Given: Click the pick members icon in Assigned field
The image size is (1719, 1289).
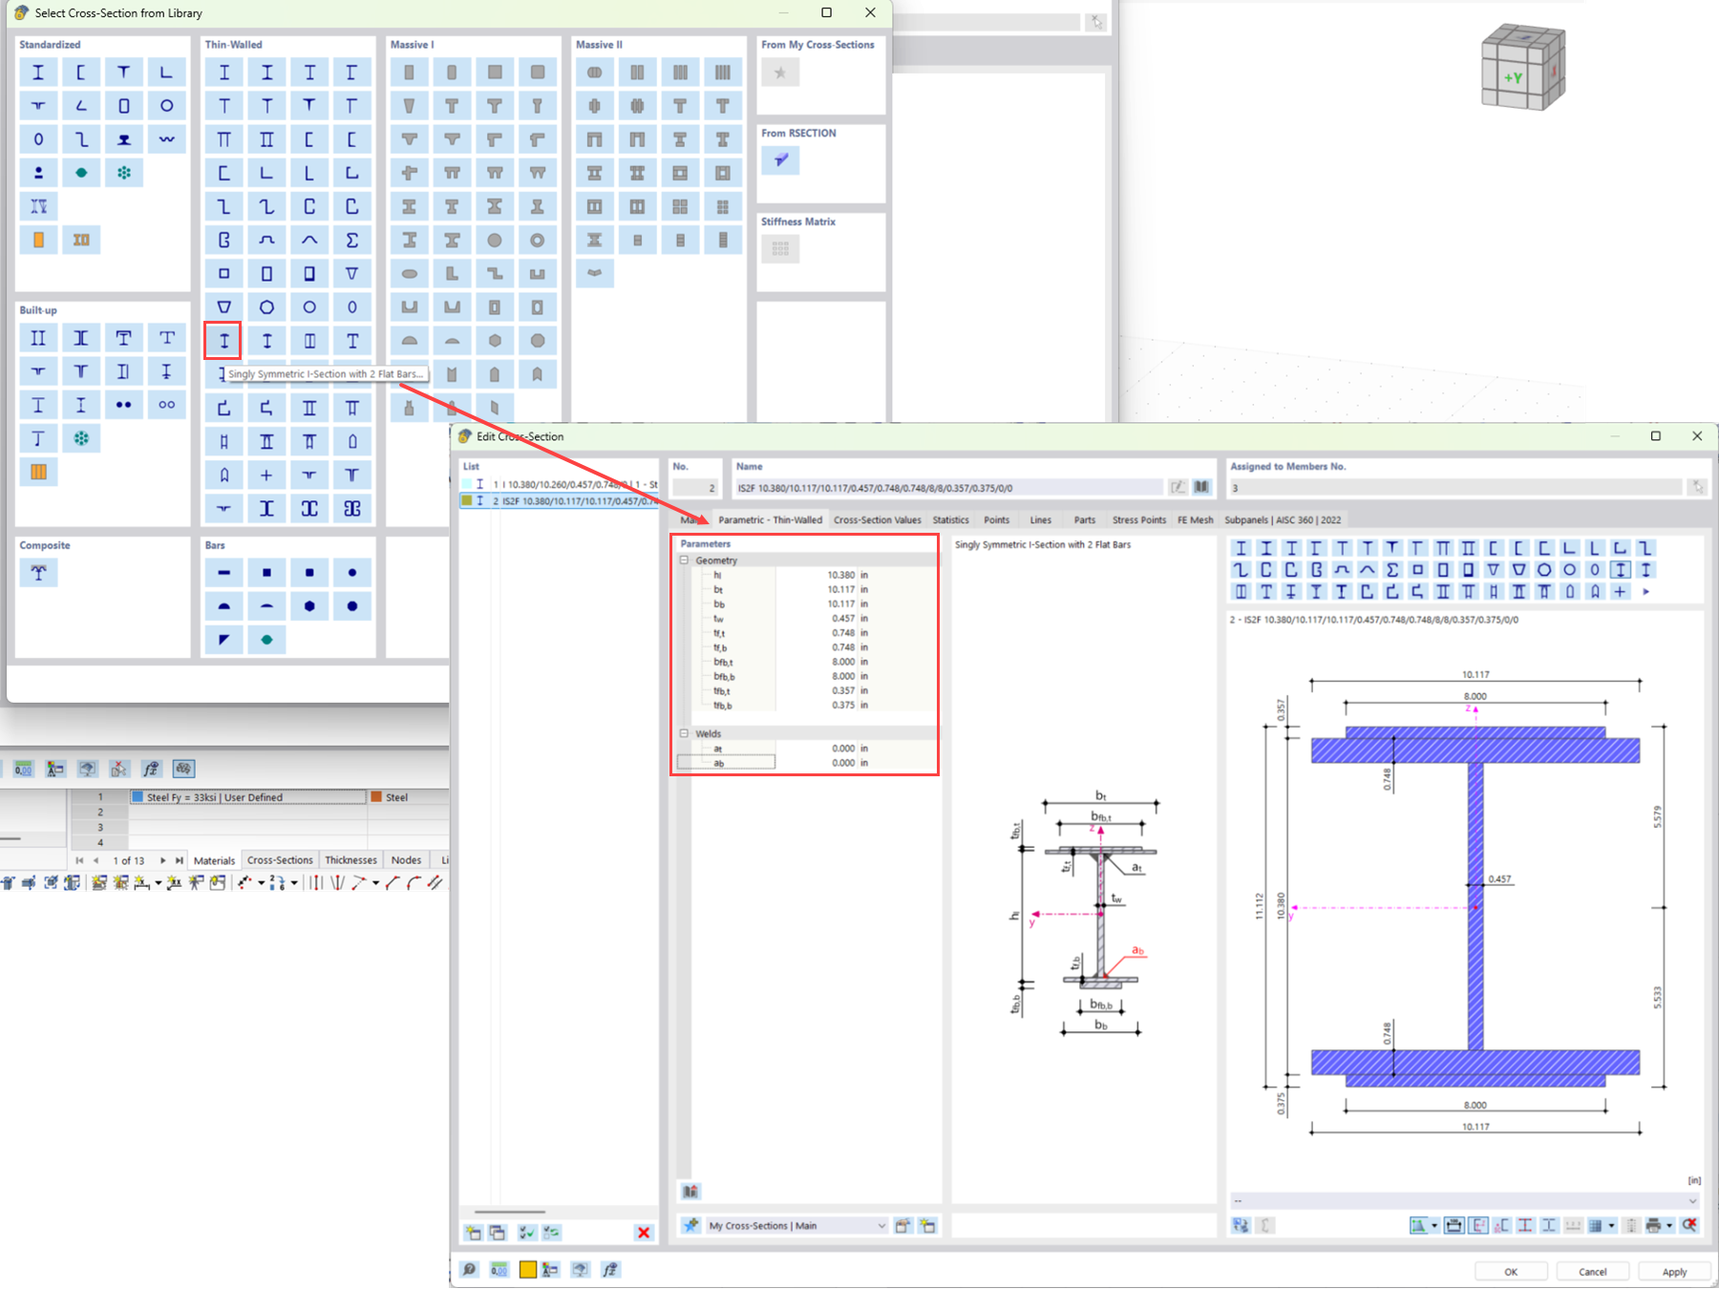Looking at the screenshot, I should (x=1697, y=487).
